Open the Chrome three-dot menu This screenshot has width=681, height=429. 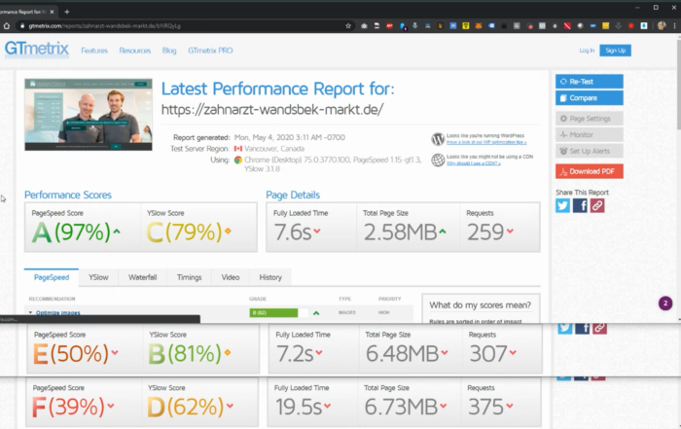point(674,26)
